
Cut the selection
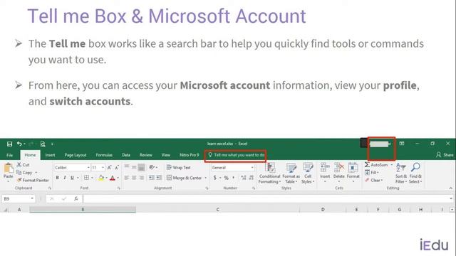coord(23,165)
